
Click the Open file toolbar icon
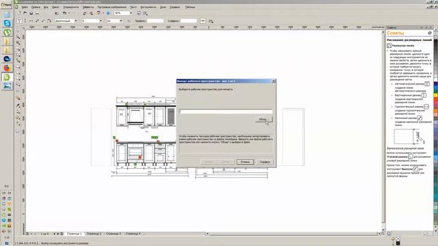click(25, 13)
